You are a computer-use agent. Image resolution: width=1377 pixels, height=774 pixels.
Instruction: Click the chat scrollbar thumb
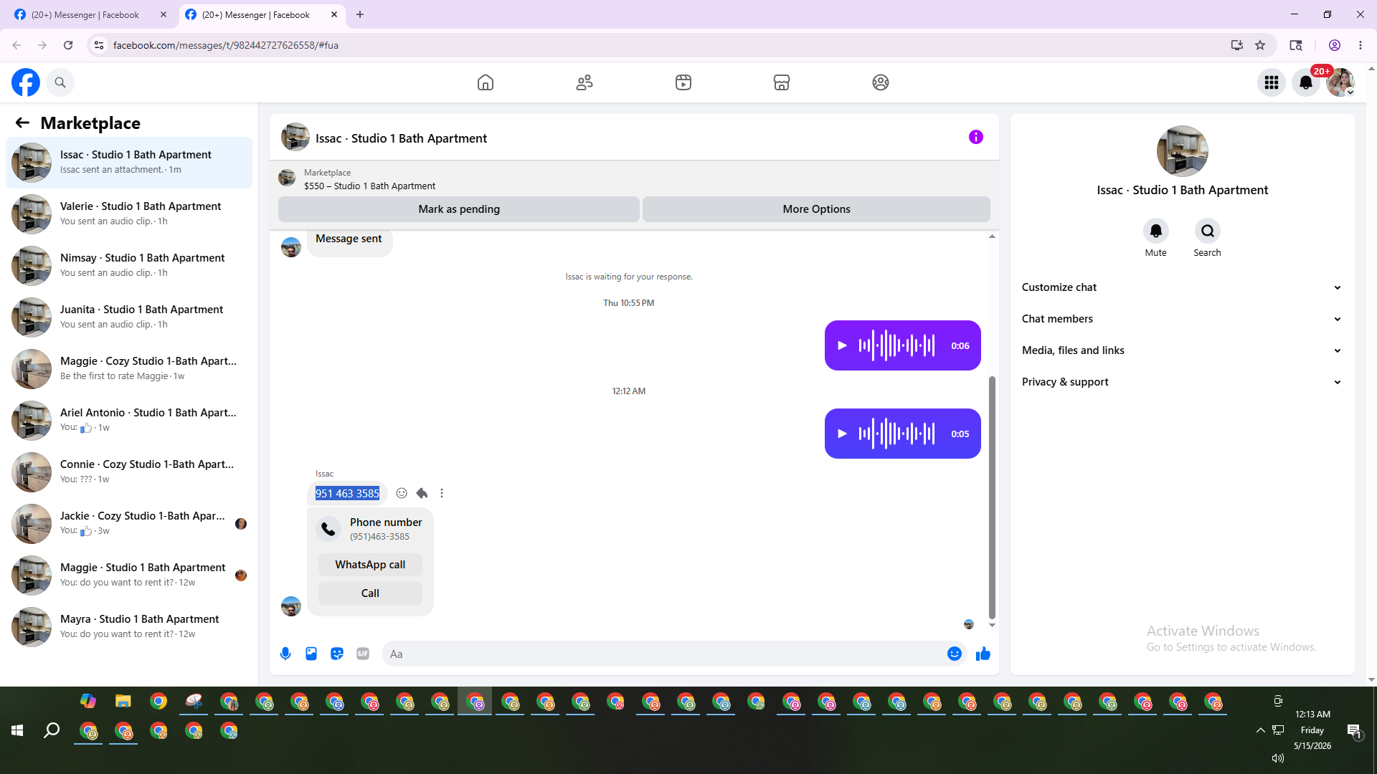(x=992, y=497)
